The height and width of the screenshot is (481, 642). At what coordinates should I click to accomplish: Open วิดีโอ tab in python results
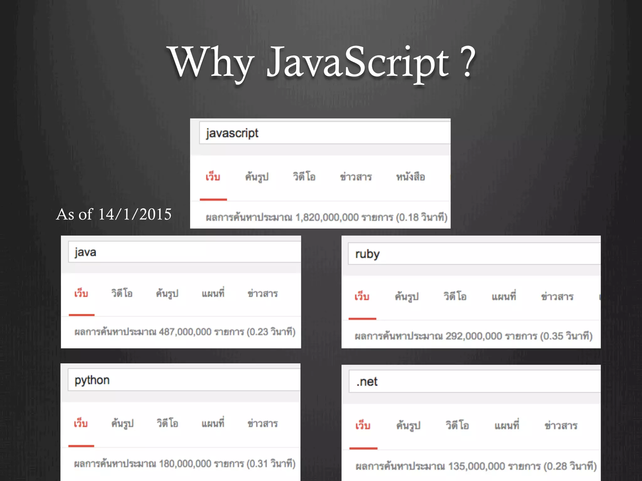(x=167, y=424)
